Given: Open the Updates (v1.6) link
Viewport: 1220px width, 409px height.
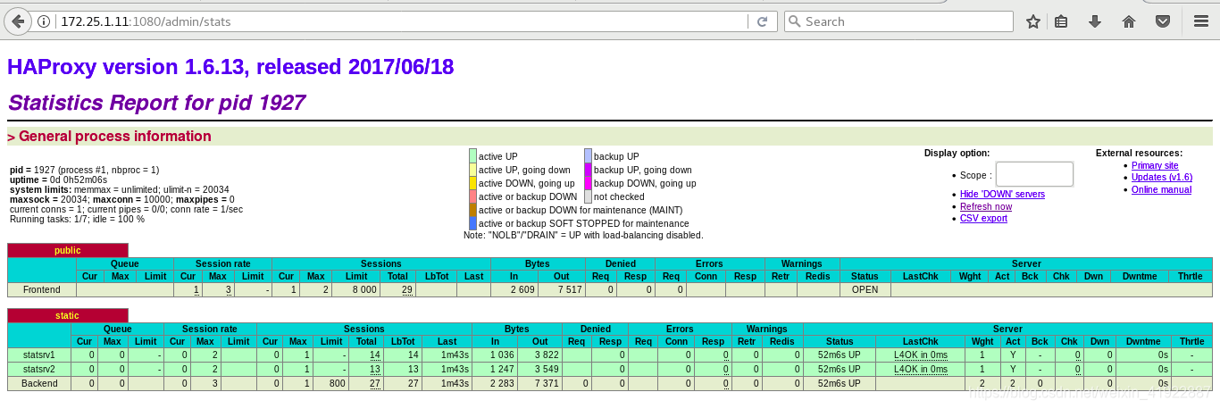Looking at the screenshot, I should click(x=1162, y=177).
